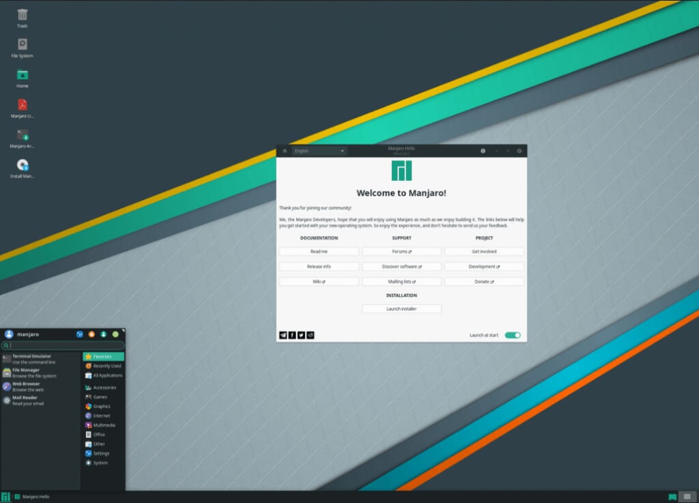
Task: Open the Facebook social icon
Action: (x=292, y=335)
